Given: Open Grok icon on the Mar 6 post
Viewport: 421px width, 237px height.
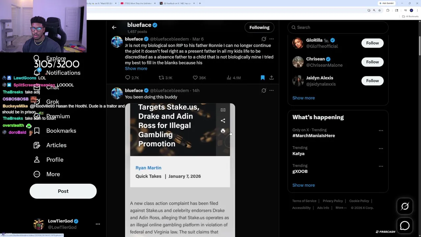Looking at the screenshot, I should pyautogui.click(x=264, y=39).
